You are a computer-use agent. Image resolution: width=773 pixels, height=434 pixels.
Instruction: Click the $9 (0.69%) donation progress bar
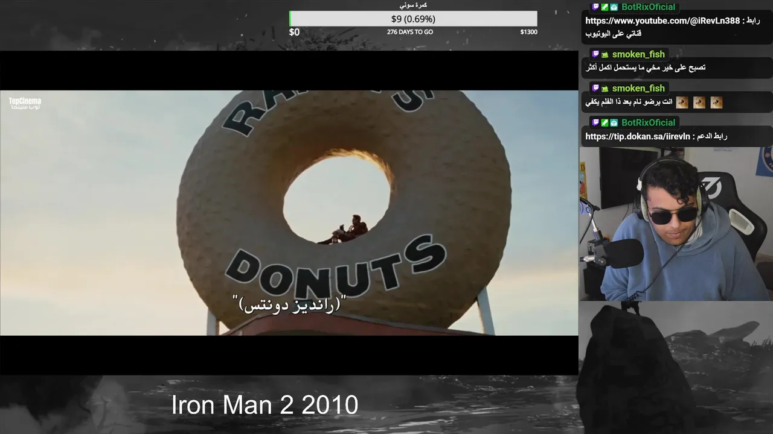413,19
